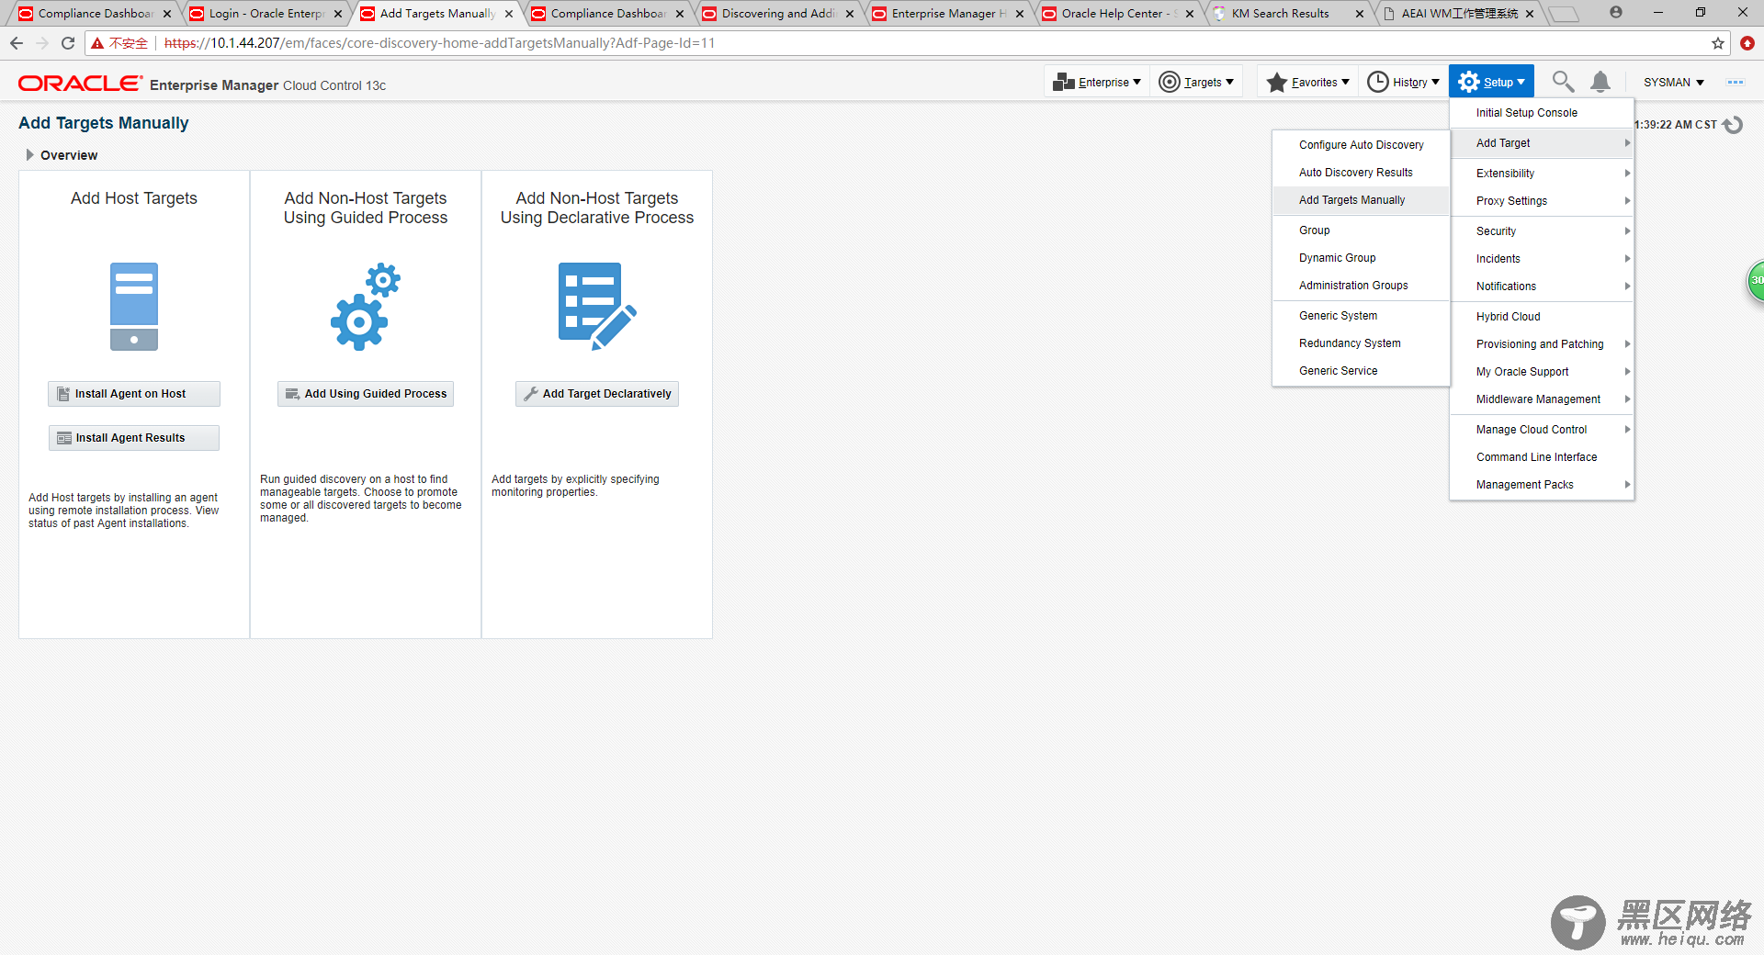Switch to the KM Search Results tab
The image size is (1764, 955).
1286,14
